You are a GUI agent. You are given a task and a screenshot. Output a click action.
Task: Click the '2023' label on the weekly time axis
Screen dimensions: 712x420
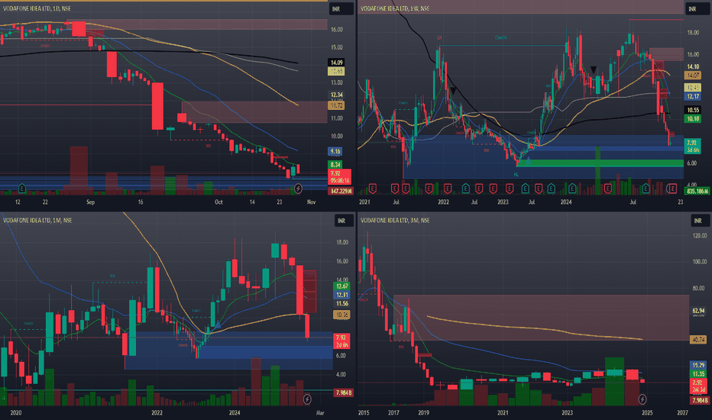[x=503, y=202]
